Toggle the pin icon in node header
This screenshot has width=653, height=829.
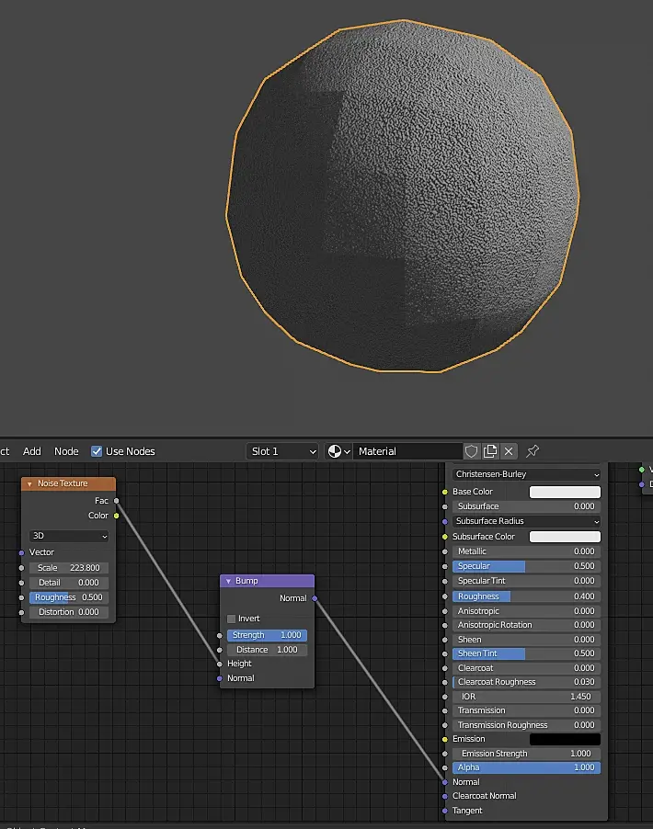(x=533, y=451)
